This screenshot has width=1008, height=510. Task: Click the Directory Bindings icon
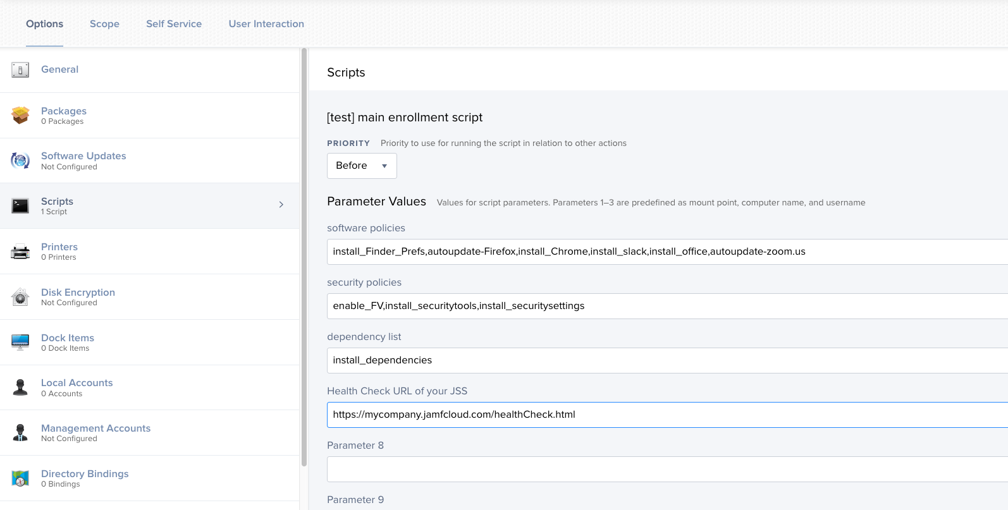click(20, 478)
